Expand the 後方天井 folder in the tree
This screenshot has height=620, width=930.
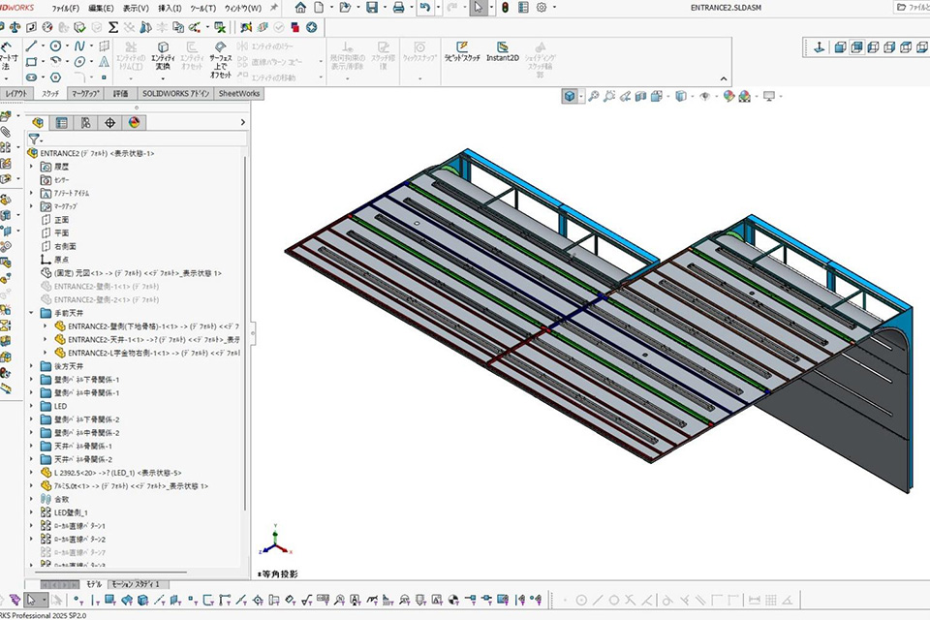tap(32, 366)
